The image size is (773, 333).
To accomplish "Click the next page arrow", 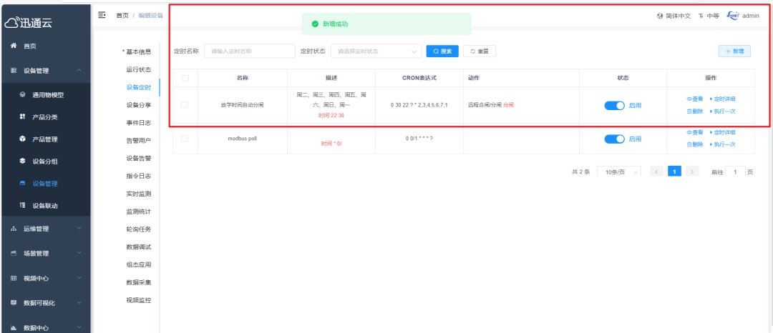I will click(x=692, y=172).
